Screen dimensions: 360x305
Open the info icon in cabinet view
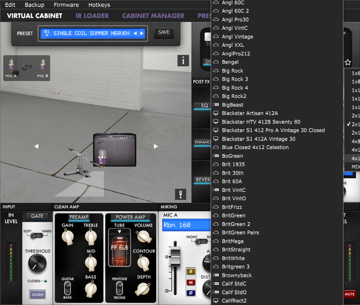point(183,60)
